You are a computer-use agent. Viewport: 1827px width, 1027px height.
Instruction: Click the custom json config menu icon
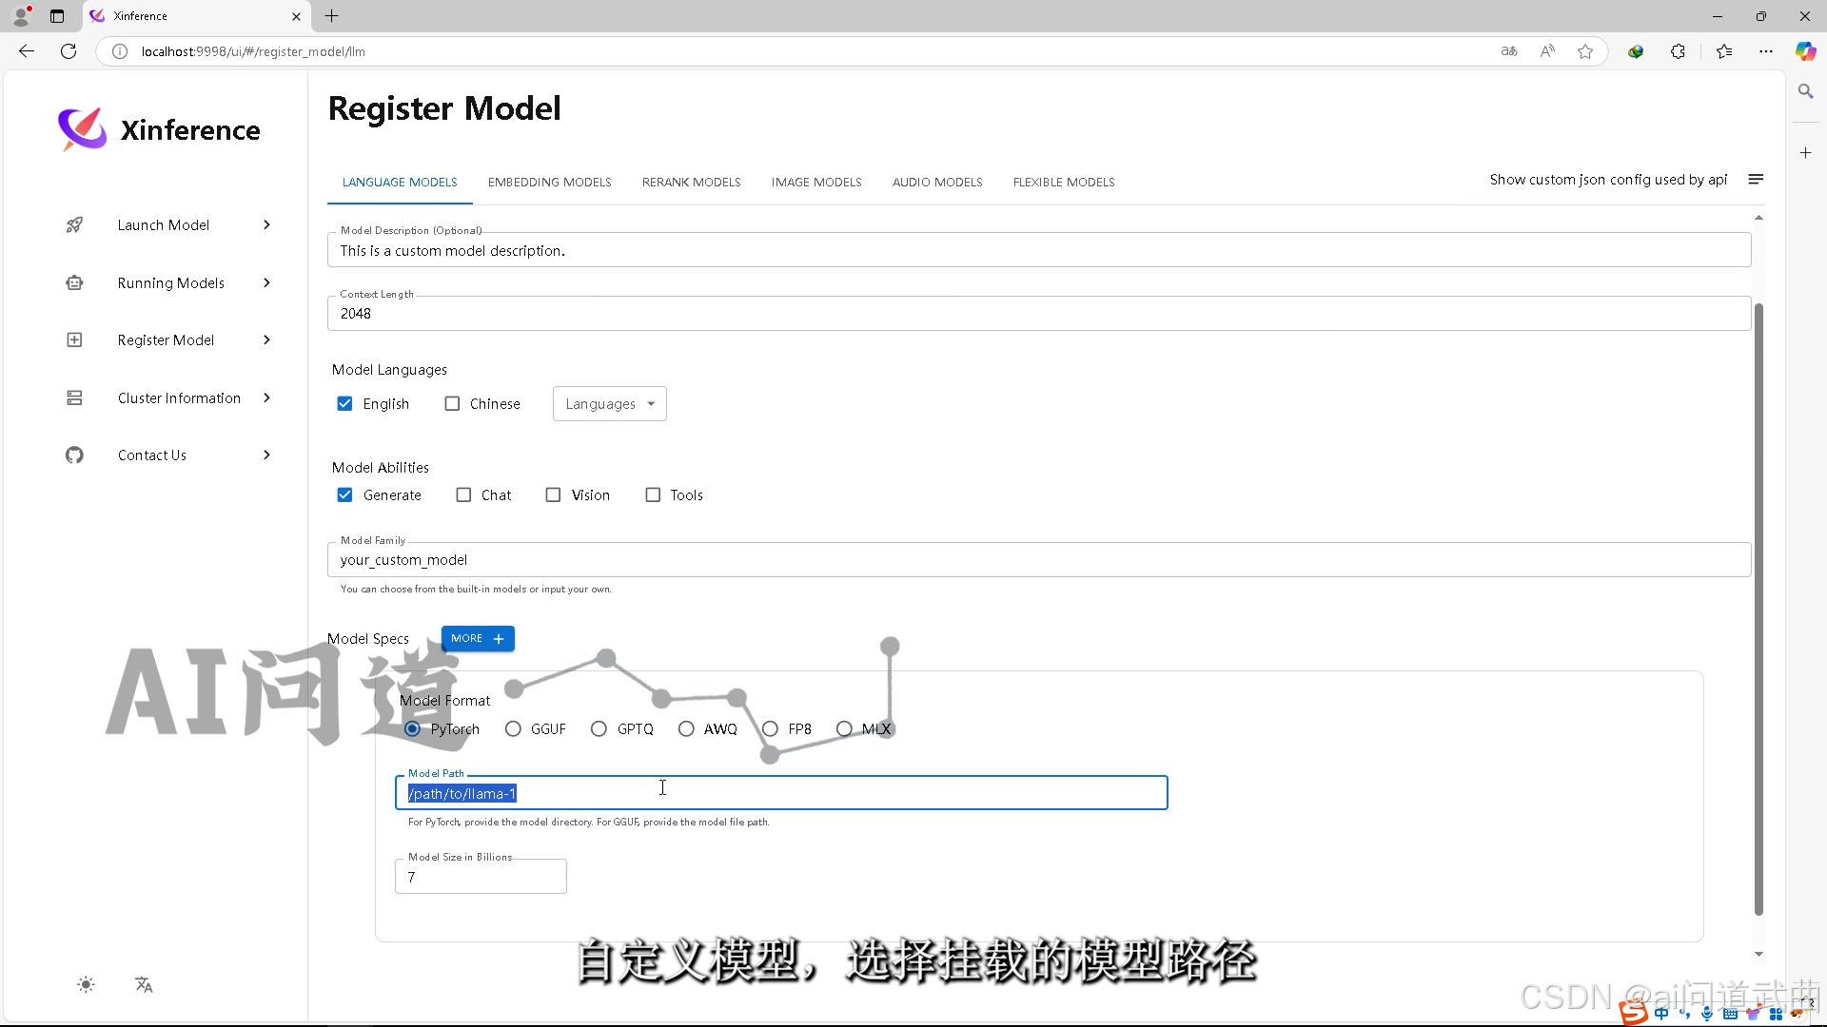point(1756,180)
